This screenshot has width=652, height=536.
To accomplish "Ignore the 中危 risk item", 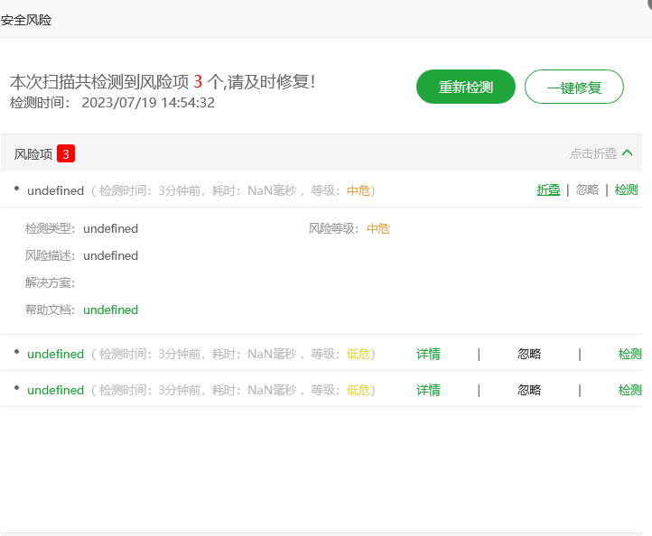I will tap(587, 189).
